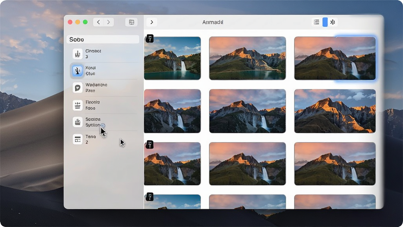This screenshot has width=403, height=227.
Task: Click badge on bottom cut-off first thumbnail
Action: pos(150,197)
